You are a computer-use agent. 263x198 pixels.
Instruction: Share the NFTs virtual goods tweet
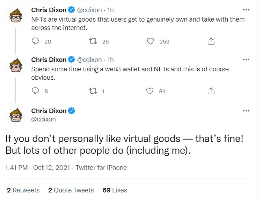pos(211,41)
